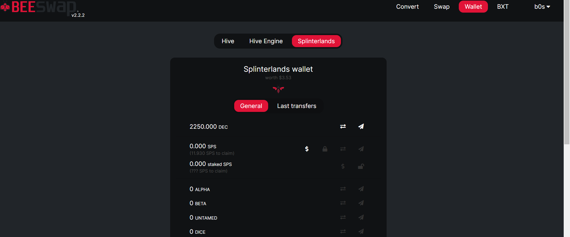Click the staked SPS unlock icon
The width and height of the screenshot is (570, 237).
(361, 166)
